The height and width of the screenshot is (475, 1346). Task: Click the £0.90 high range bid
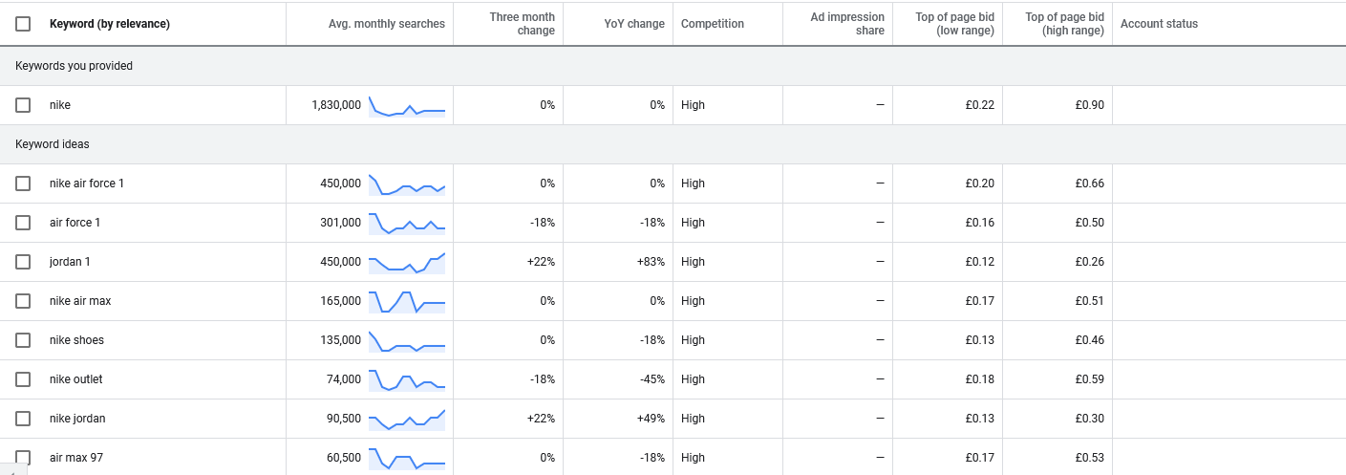[1089, 105]
